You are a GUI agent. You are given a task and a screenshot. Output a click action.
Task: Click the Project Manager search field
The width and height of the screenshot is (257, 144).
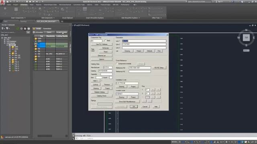pyautogui.click(x=13, y=32)
